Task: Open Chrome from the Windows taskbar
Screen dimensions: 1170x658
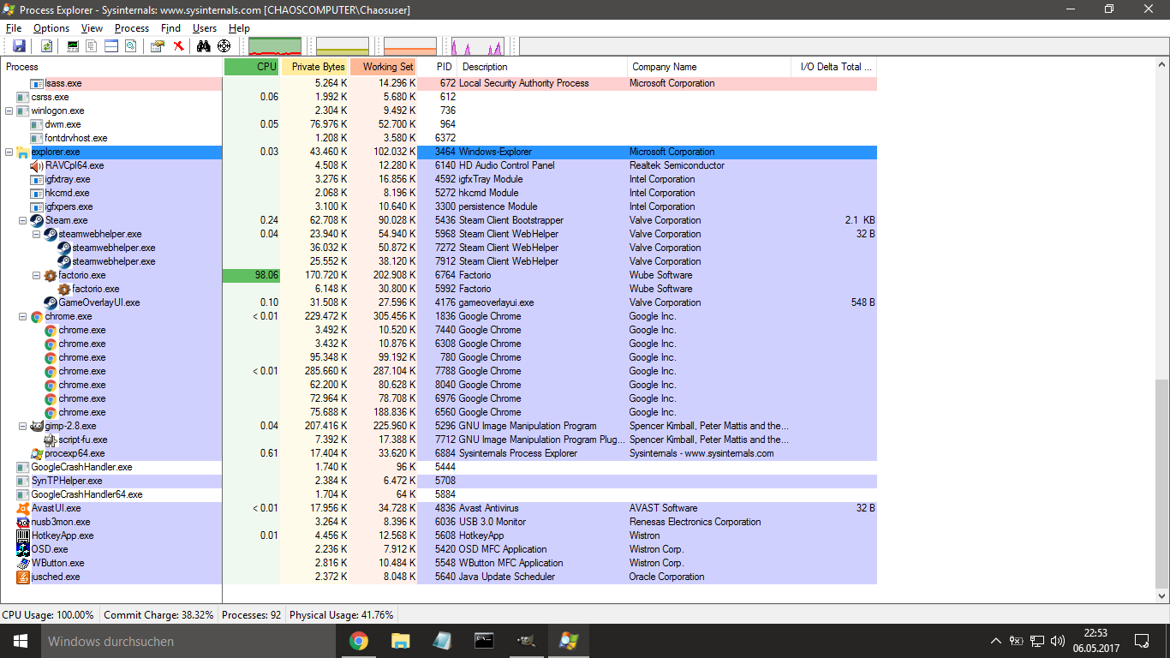Action: 359,641
